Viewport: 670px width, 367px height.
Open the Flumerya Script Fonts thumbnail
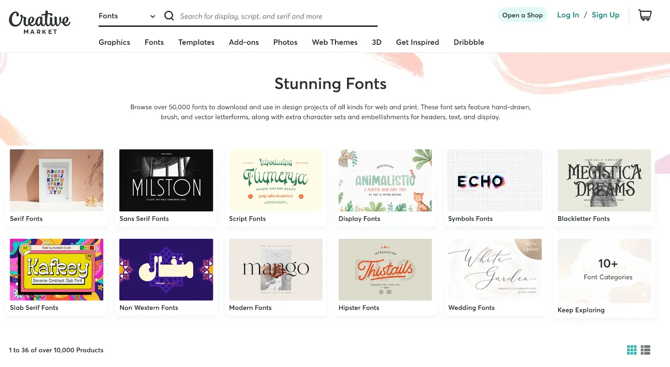(276, 180)
